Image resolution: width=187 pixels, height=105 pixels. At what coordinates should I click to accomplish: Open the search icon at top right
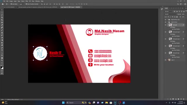click(x=178, y=4)
